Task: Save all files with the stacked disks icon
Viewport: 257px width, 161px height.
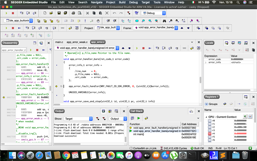Action: pyautogui.click(x=65, y=13)
